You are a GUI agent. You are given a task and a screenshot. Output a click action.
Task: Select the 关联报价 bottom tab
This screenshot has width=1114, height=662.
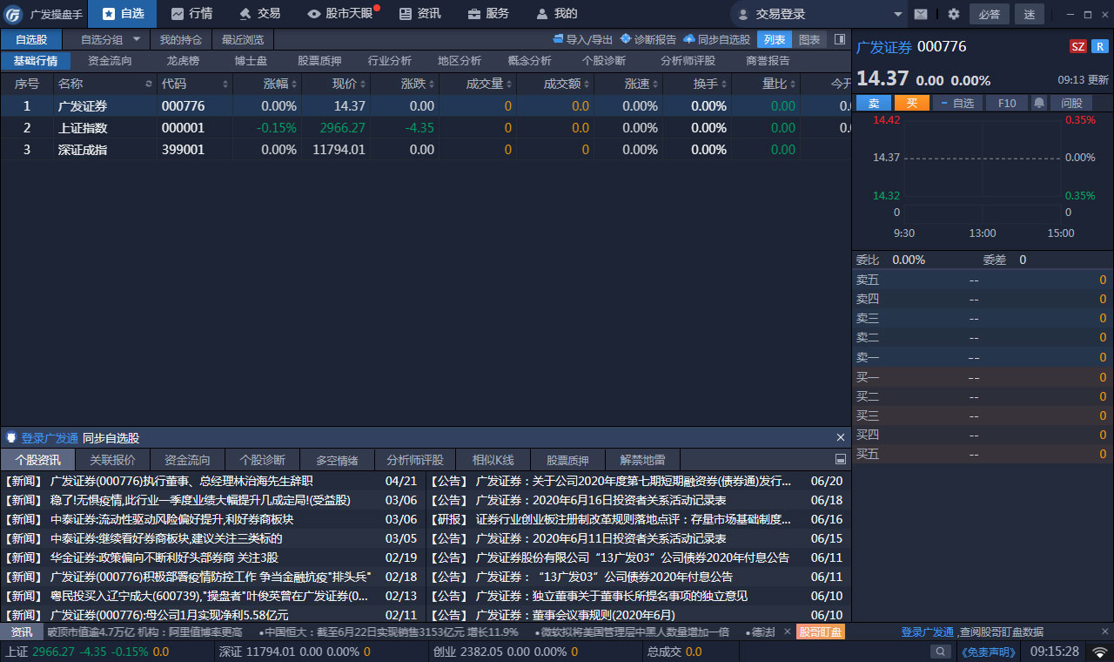pyautogui.click(x=112, y=460)
